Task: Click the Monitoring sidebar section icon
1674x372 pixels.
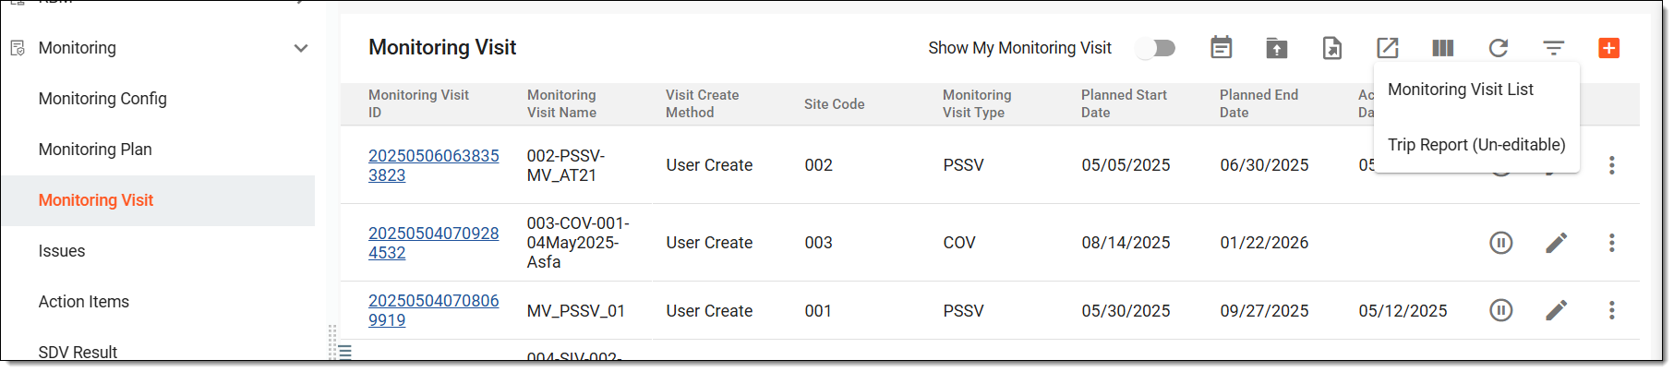Action: pyautogui.click(x=18, y=48)
